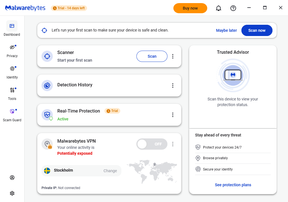Click the Detection History title
The height and width of the screenshot is (202, 288).
[75, 85]
